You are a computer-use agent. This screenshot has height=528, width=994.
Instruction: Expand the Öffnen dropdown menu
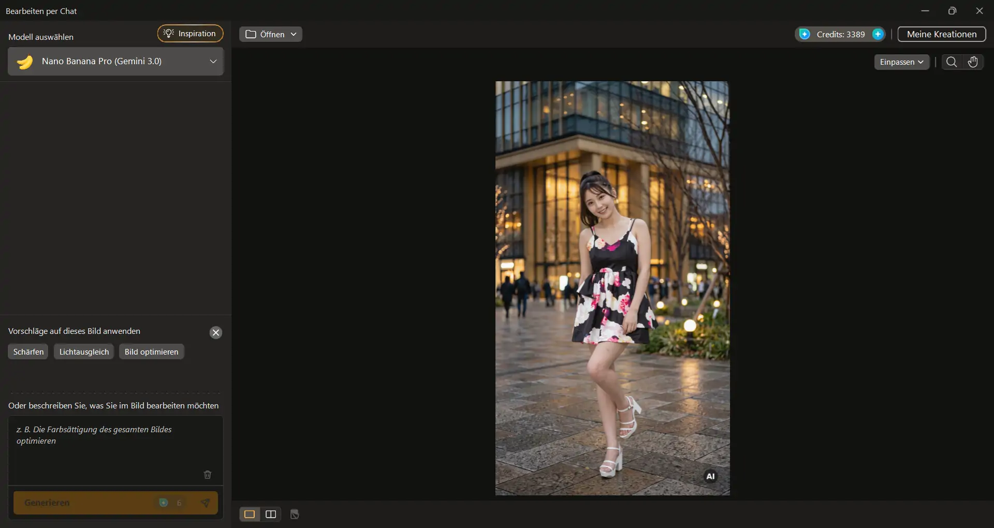click(271, 34)
